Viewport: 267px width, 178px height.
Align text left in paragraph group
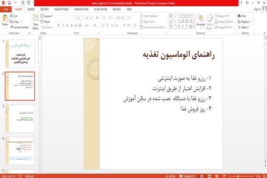tap(103, 25)
